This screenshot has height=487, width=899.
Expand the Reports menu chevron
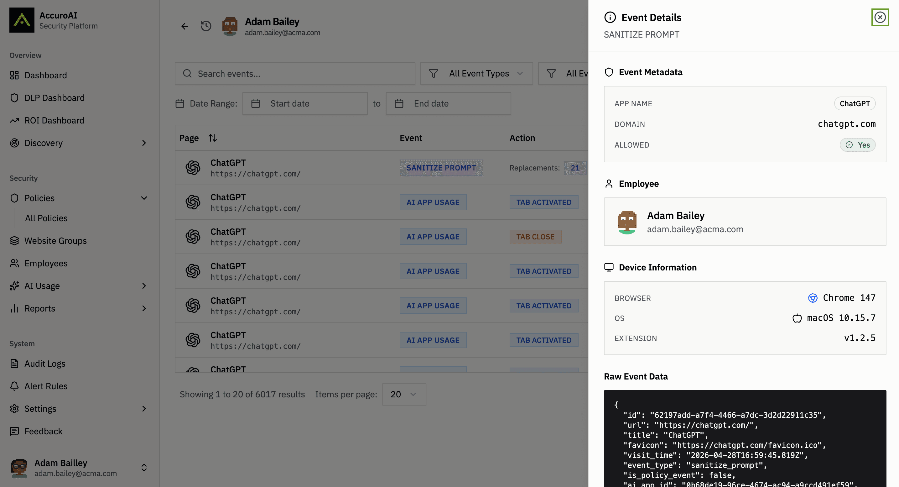pos(144,309)
